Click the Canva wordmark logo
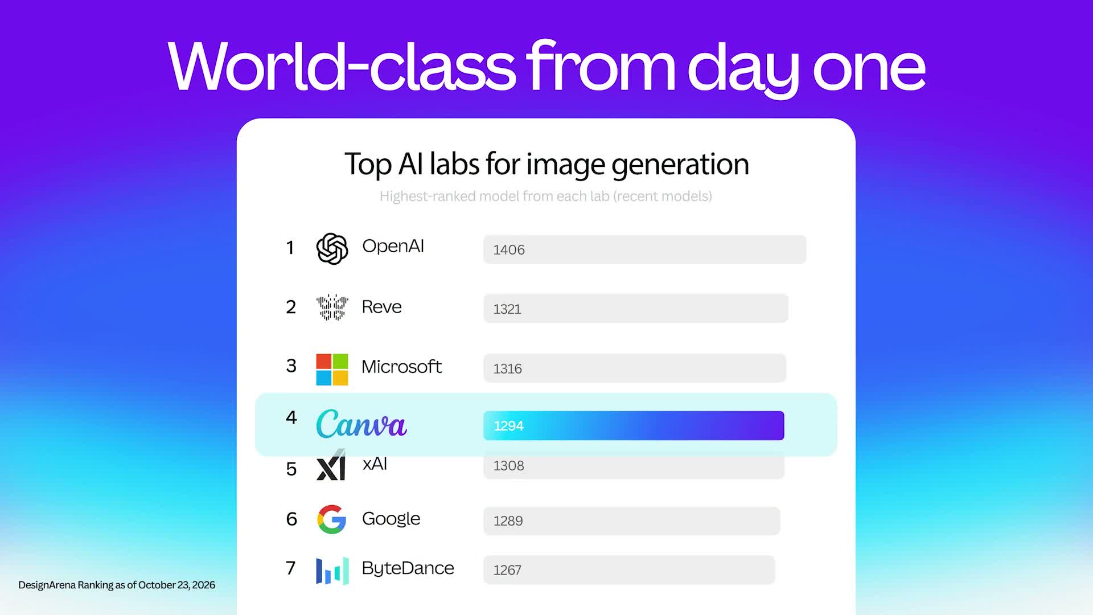This screenshot has width=1093, height=615. tap(361, 424)
